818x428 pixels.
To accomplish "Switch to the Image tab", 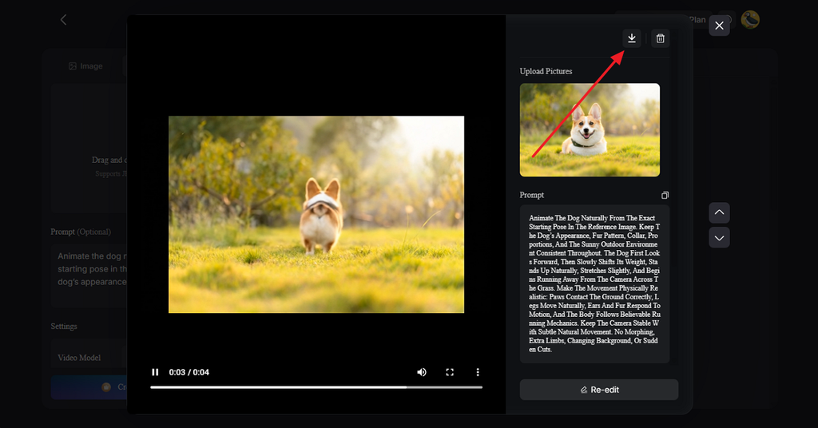I will (x=85, y=66).
